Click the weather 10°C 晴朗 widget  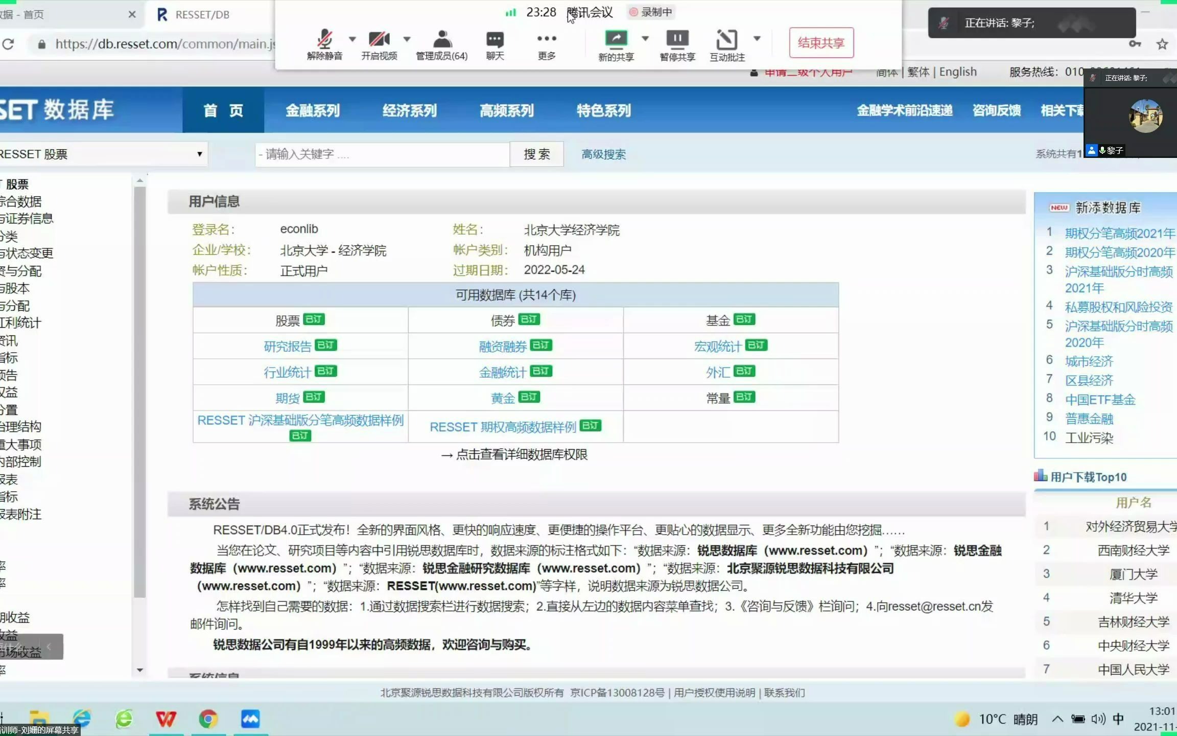996,719
